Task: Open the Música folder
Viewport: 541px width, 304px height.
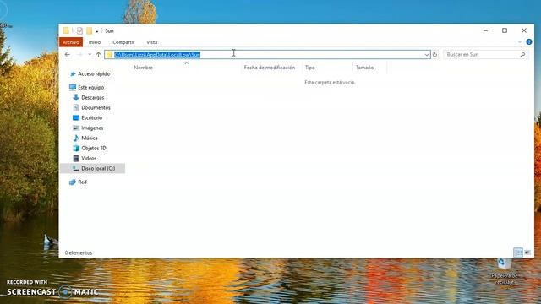Action: coord(90,138)
